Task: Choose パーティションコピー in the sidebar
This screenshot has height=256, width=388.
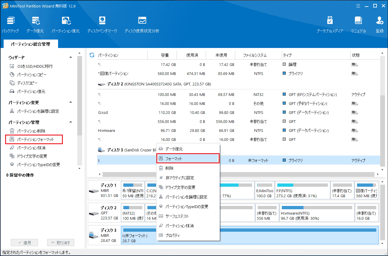Action: [28, 75]
